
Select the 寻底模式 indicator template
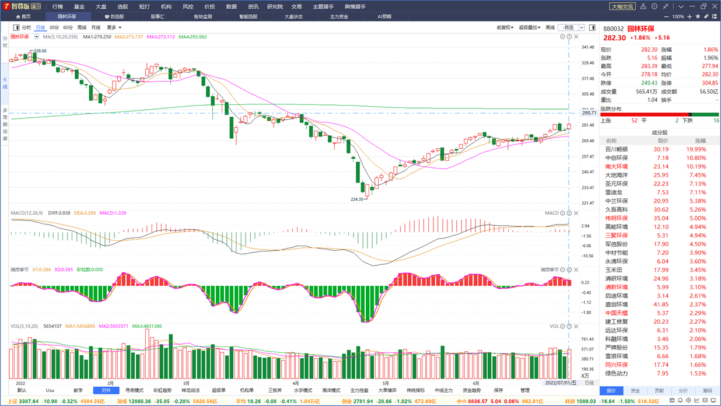click(134, 390)
